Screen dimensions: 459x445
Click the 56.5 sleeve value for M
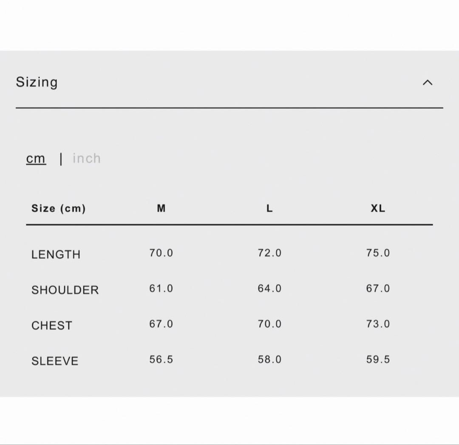point(161,359)
